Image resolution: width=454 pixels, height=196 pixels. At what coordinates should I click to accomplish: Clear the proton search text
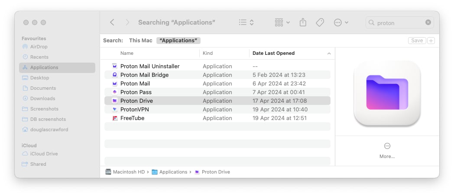click(428, 22)
